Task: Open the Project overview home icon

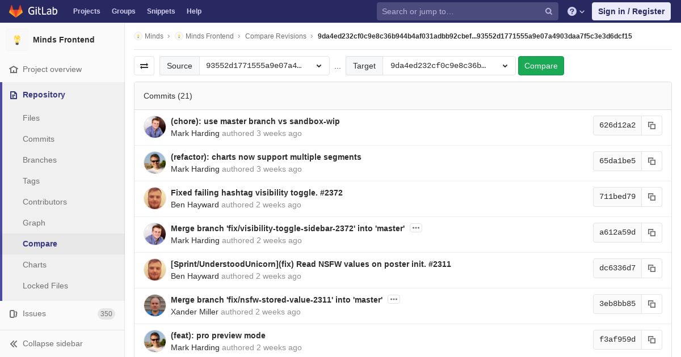Action: coord(14,69)
